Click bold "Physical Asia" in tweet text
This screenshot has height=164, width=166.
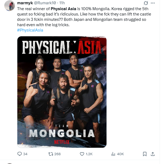(x=64, y=9)
